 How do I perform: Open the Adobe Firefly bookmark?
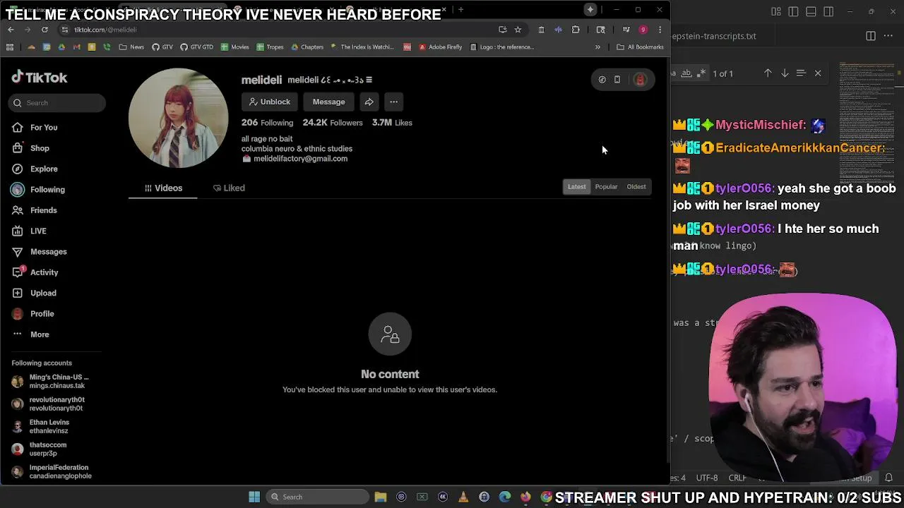(441, 47)
